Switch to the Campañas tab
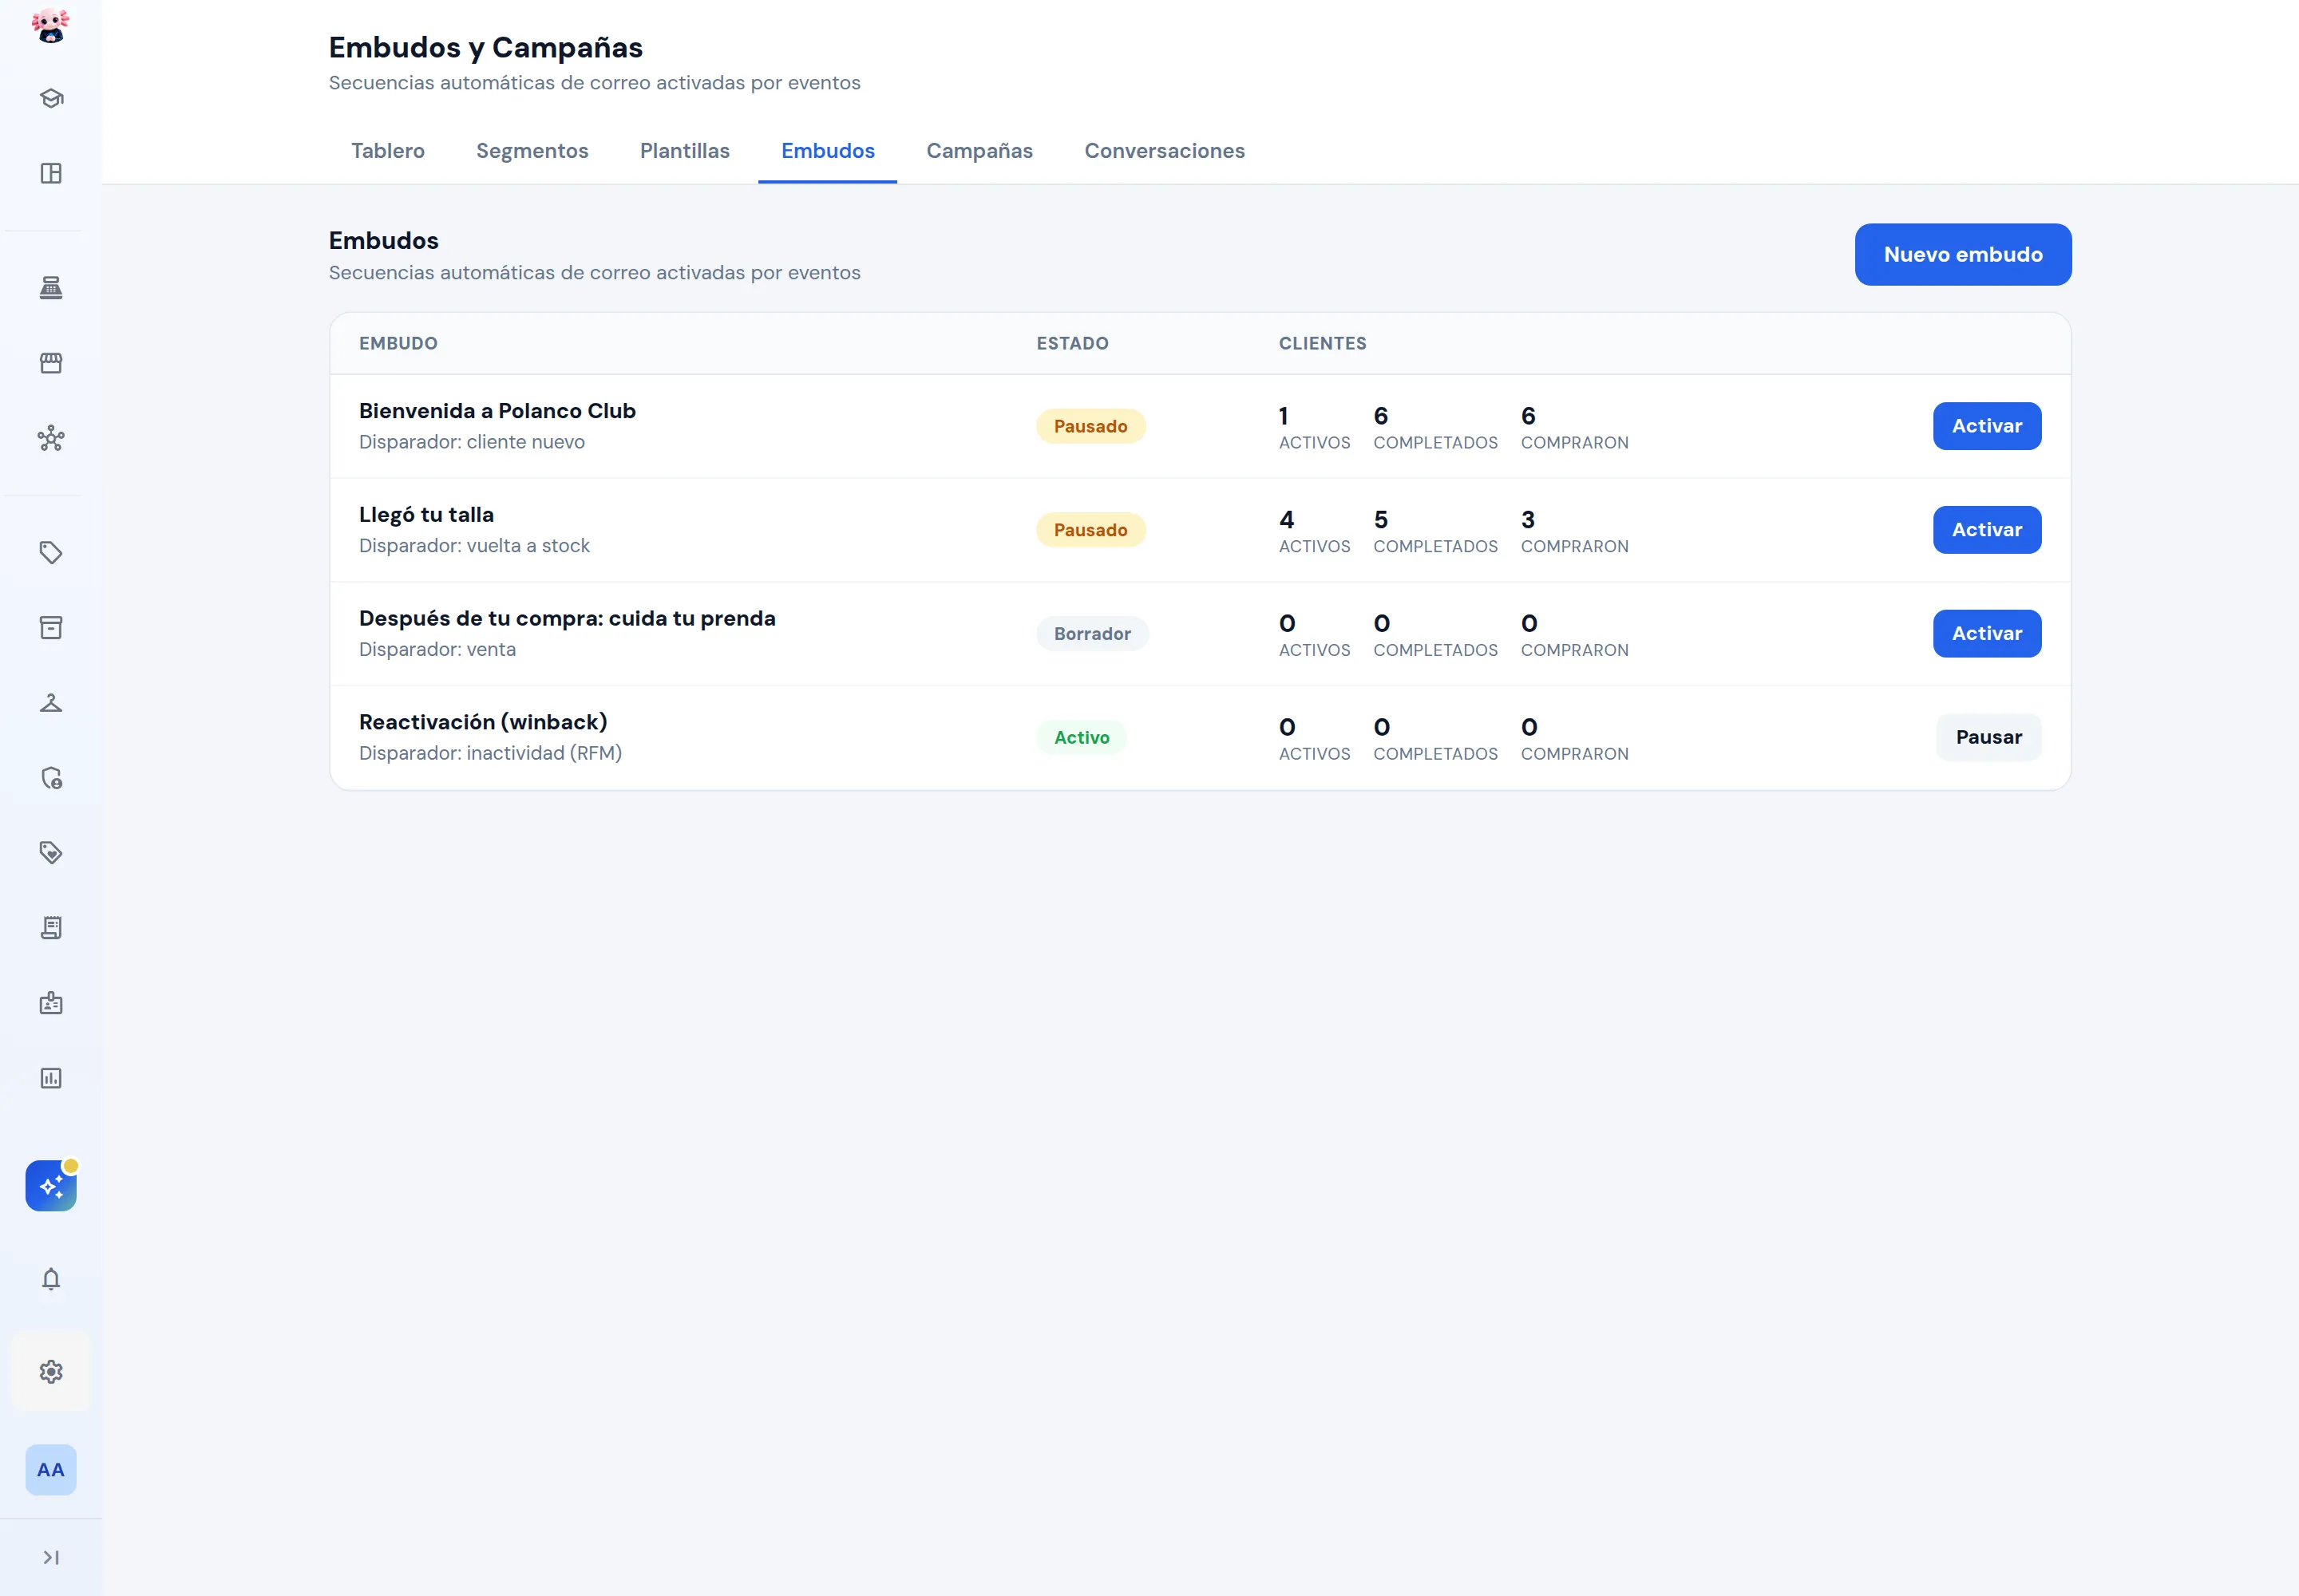Image resolution: width=2299 pixels, height=1596 pixels. click(x=979, y=151)
